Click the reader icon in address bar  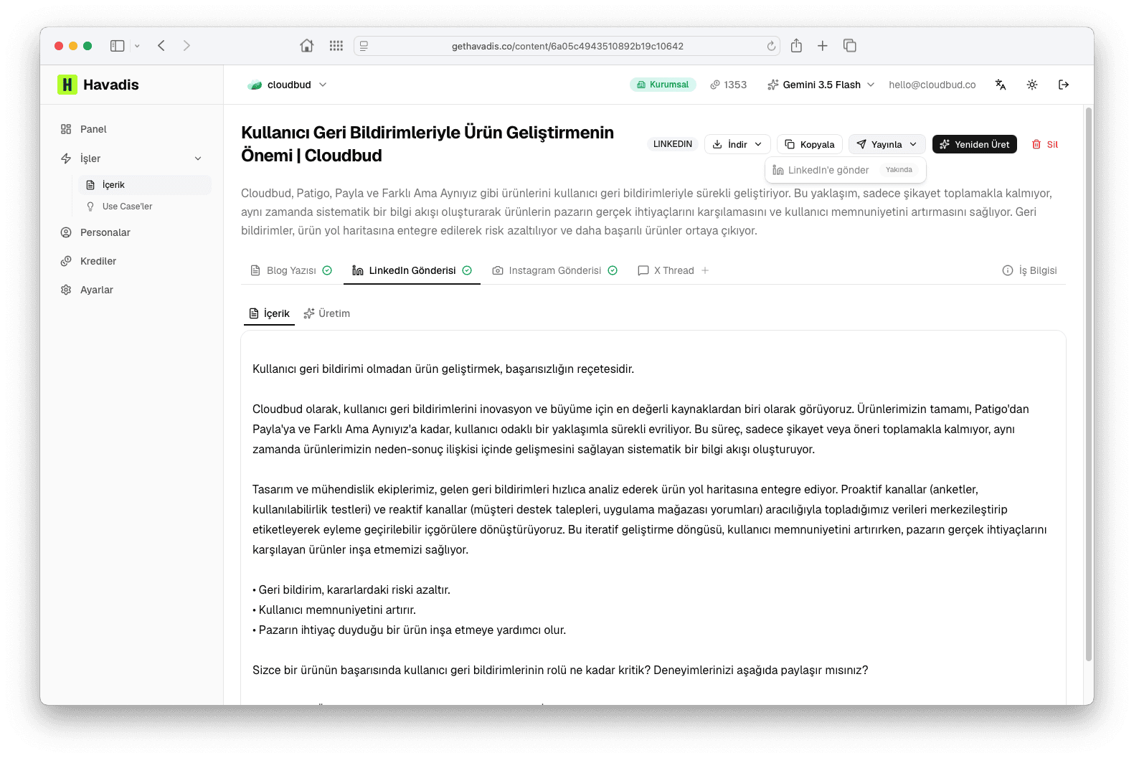(x=364, y=46)
